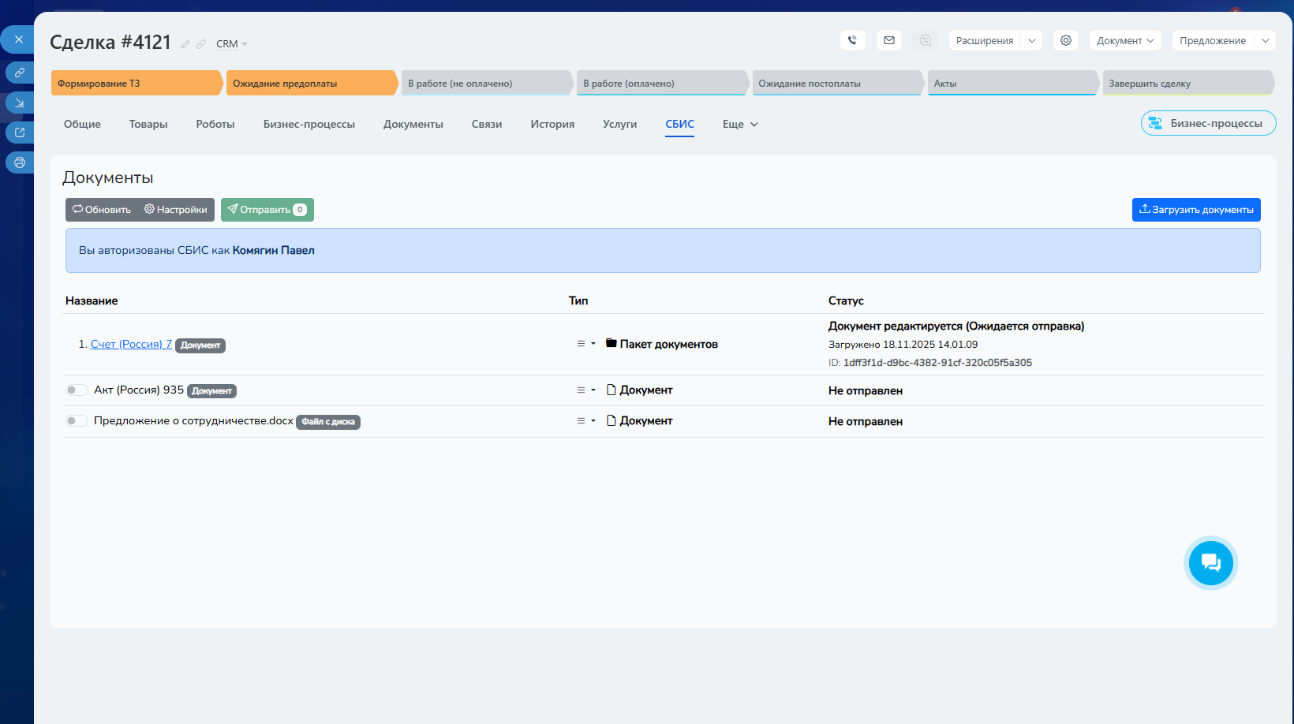Click the Обновить button

pyautogui.click(x=102, y=210)
